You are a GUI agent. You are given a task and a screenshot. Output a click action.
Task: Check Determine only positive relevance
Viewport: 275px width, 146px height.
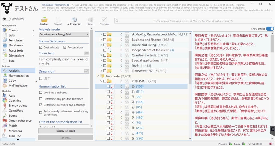(x=41, y=99)
